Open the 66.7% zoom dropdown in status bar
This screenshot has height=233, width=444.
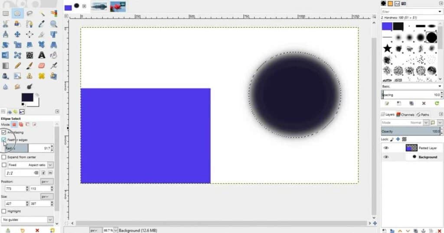[x=115, y=230]
